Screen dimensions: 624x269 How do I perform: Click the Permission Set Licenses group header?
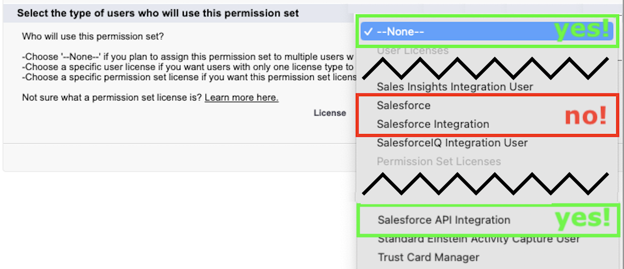[x=438, y=162]
